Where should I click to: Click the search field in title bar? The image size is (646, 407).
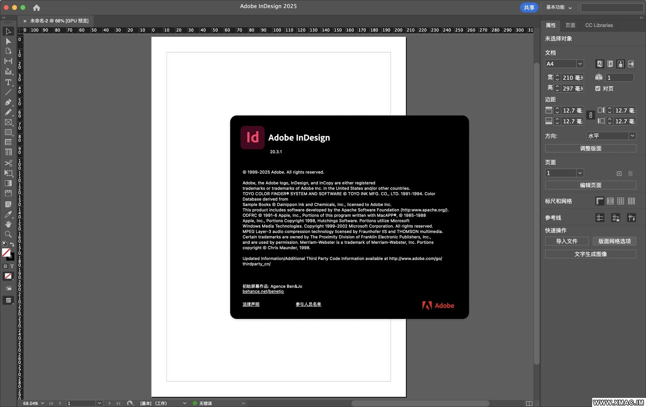612,7
